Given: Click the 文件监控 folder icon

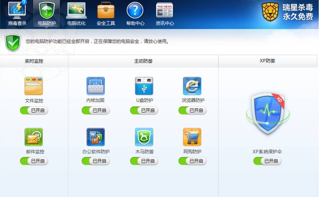Looking at the screenshot, I should pos(34,86).
